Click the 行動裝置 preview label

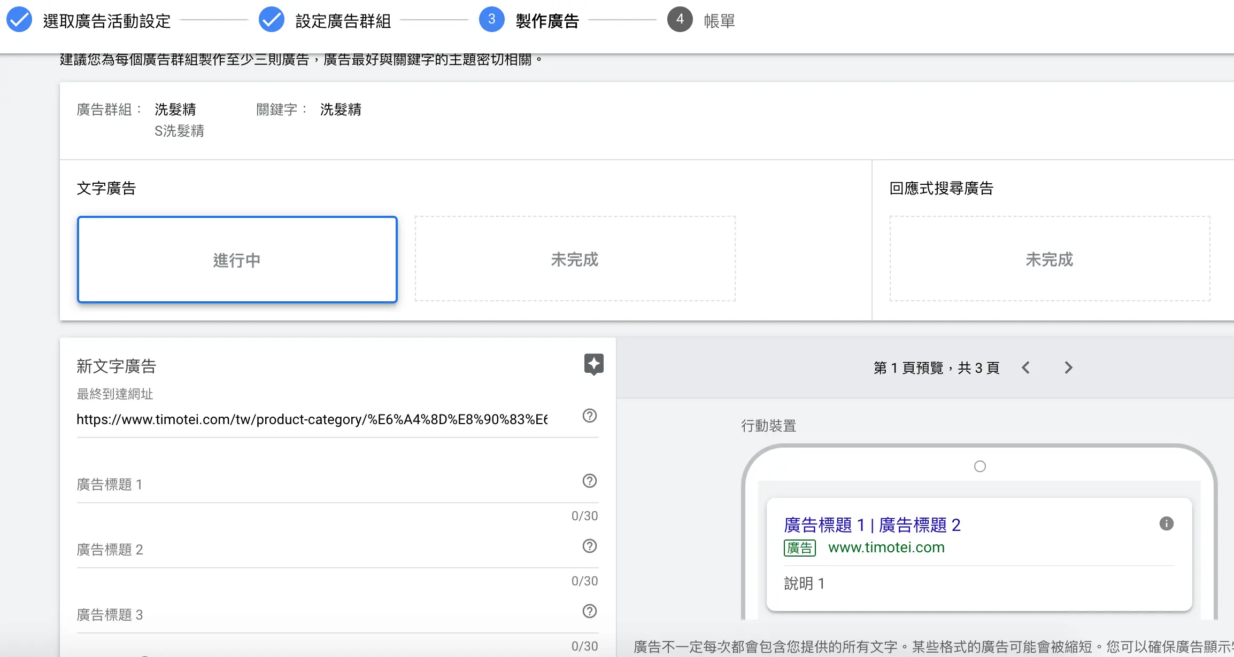pos(769,426)
